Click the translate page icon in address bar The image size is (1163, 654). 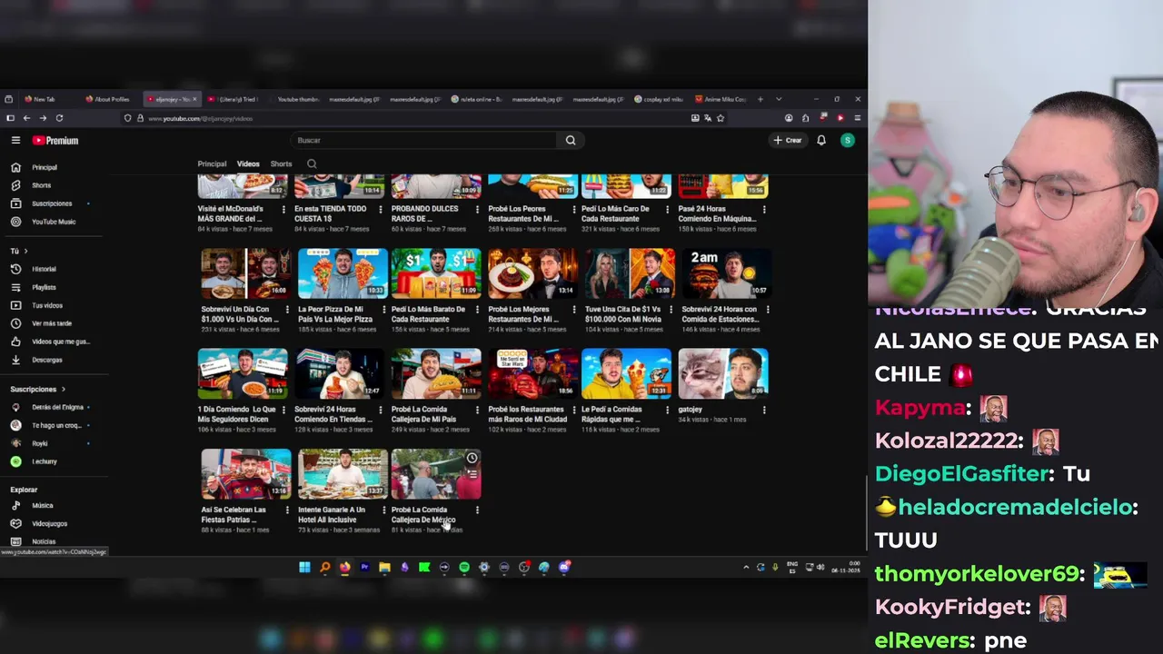[708, 118]
